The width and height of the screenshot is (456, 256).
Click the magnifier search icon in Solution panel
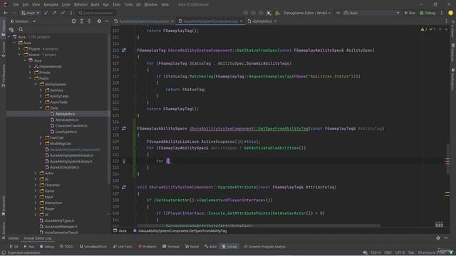[21, 29]
